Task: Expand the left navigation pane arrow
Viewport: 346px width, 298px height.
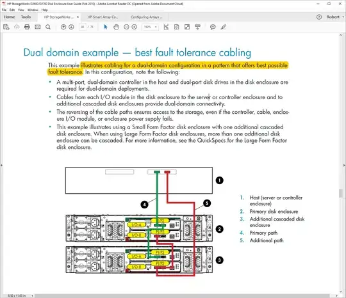Action: 1,165
